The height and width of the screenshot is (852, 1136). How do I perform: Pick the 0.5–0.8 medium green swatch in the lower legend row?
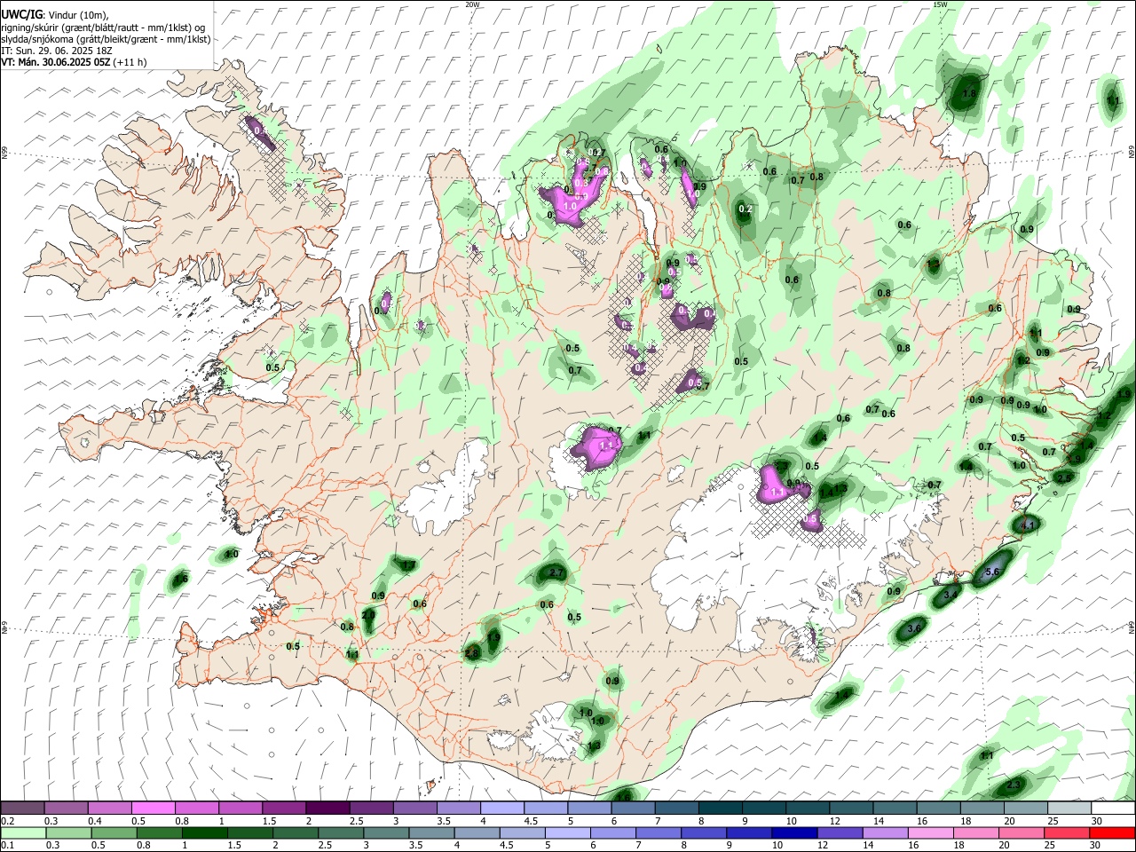point(114,832)
